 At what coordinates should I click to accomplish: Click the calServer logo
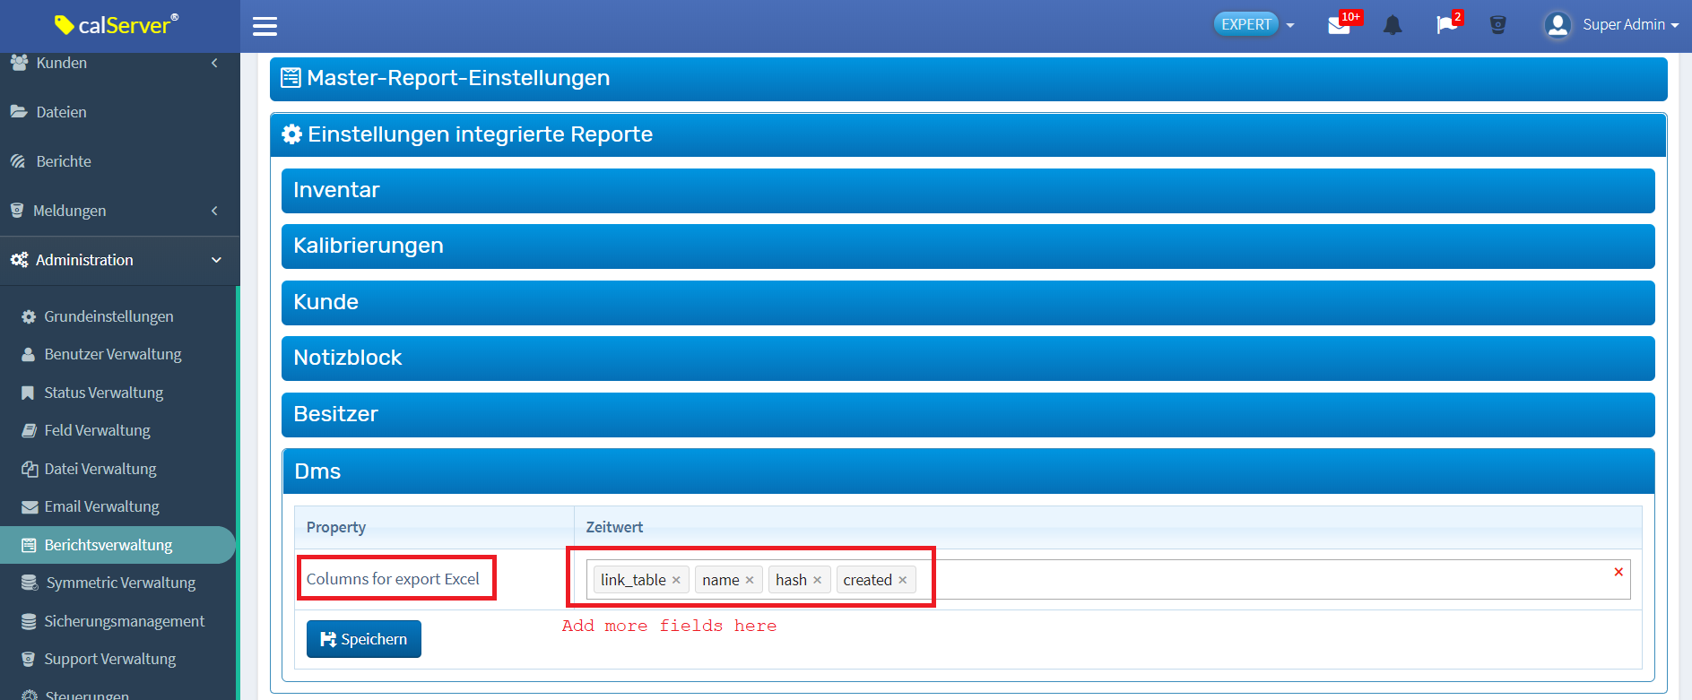point(117,24)
